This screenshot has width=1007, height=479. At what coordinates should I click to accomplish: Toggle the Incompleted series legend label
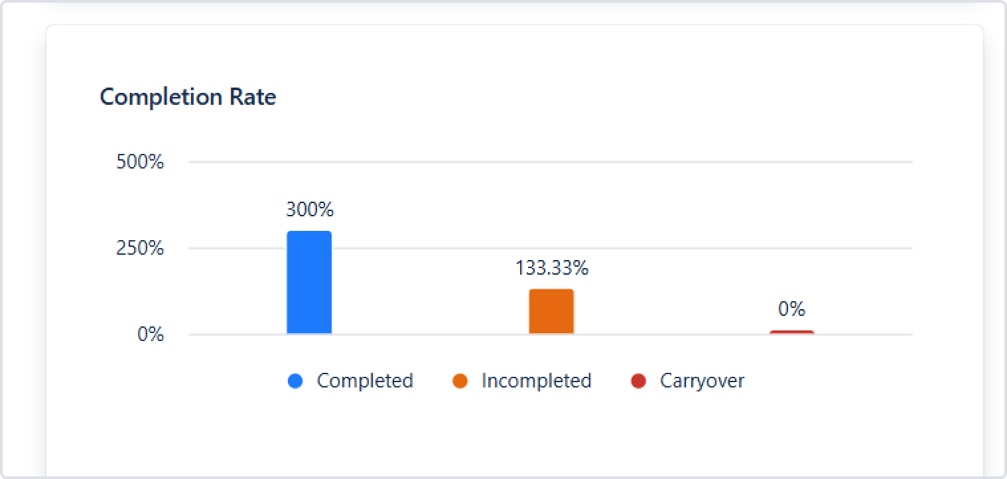point(536,381)
